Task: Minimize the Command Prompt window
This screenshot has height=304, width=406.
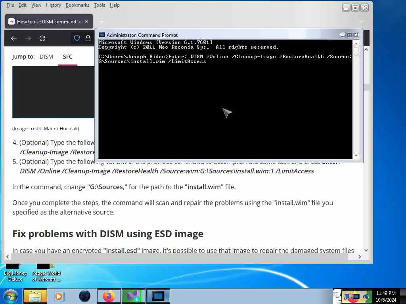Action: (343, 35)
